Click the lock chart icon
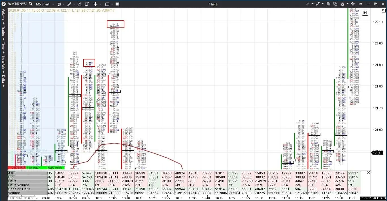This screenshot has width=387, height=201. [343, 4]
